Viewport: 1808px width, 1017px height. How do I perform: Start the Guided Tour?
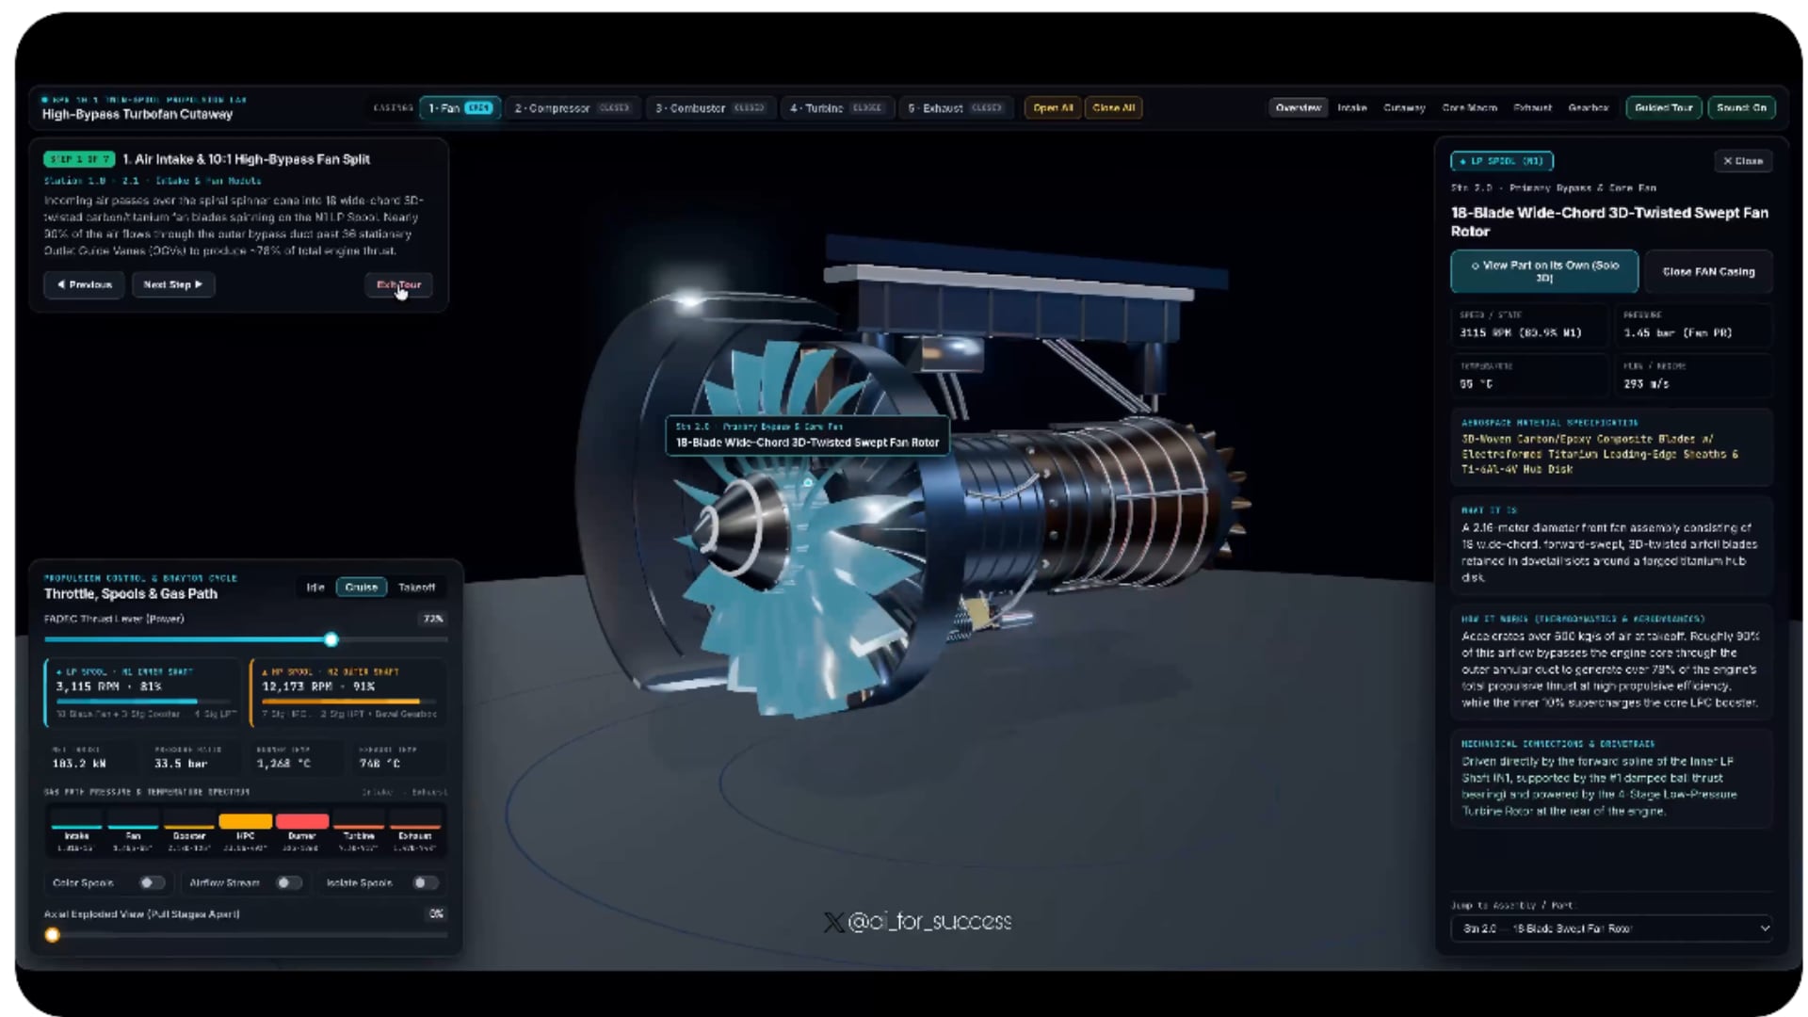pyautogui.click(x=1663, y=108)
